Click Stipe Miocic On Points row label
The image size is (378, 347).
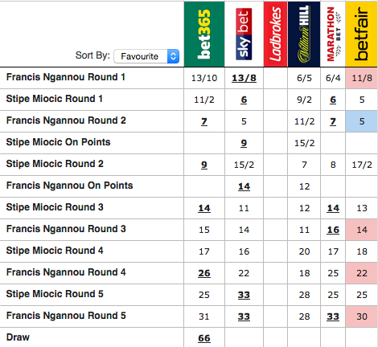tap(58, 142)
